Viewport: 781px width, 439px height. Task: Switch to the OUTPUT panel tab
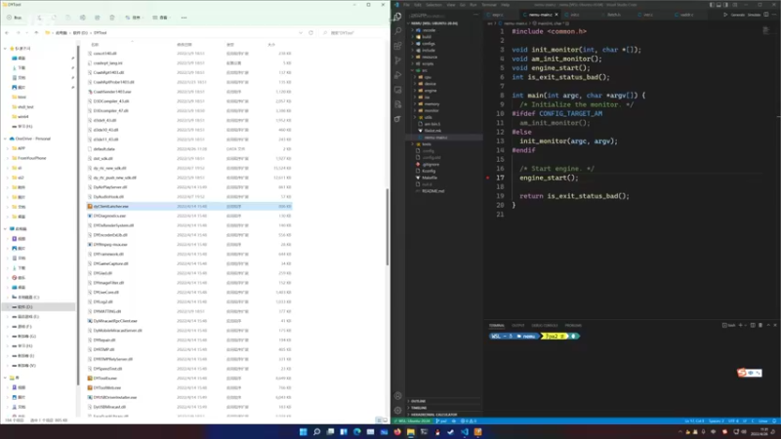click(x=518, y=326)
